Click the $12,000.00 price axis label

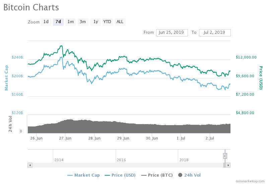click(x=246, y=57)
